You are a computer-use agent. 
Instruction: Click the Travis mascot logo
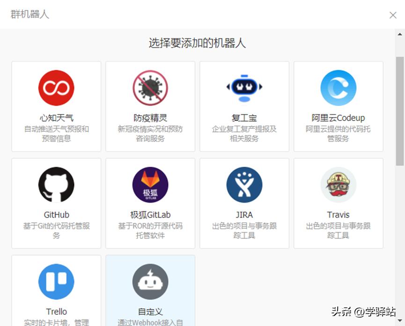pyautogui.click(x=338, y=184)
